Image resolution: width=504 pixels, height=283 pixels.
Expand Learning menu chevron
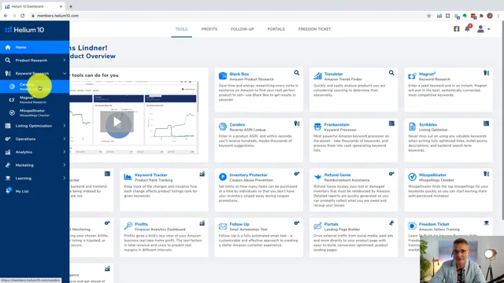[x=65, y=178]
